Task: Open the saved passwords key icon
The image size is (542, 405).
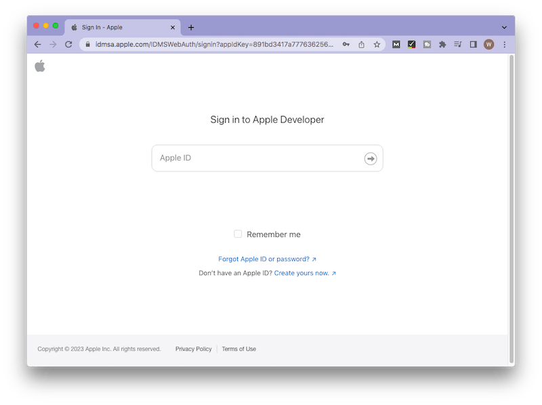Action: click(x=346, y=44)
